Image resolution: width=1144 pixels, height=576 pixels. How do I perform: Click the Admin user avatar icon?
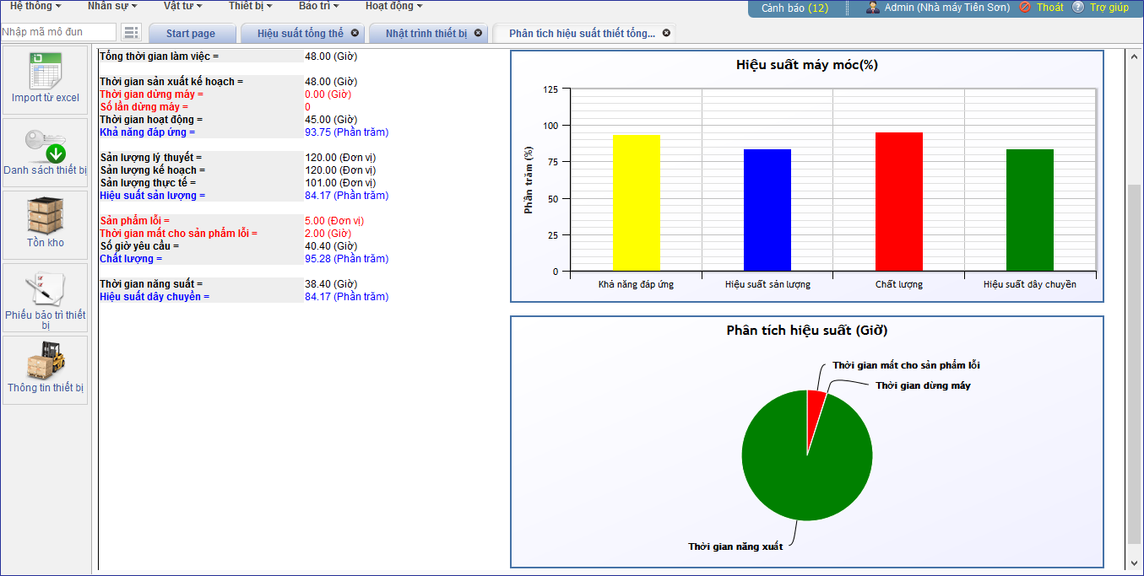point(873,8)
